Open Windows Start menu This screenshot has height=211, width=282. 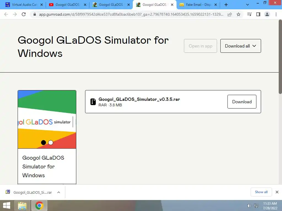click(7, 206)
